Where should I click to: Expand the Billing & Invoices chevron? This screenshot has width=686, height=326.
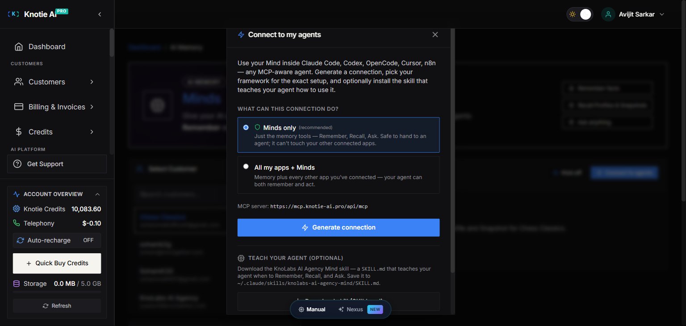pos(92,107)
